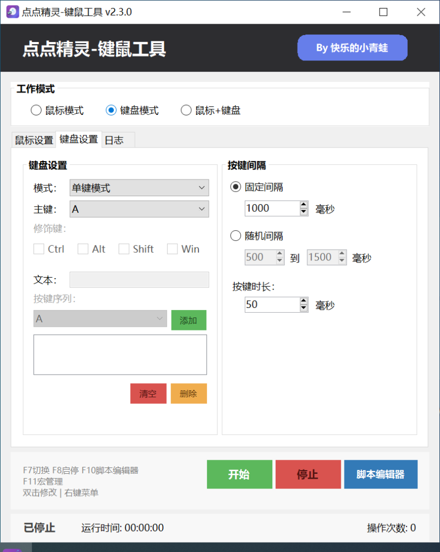Screen dimensions: 440x552
Task: Select the 鼠标+键盘 work mode
Action: [x=185, y=110]
